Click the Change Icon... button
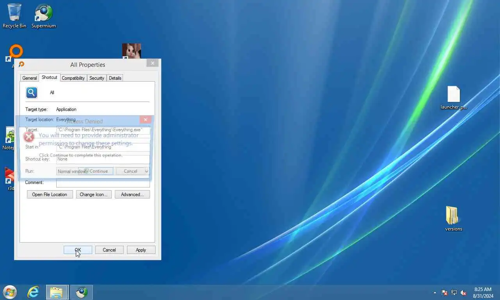This screenshot has height=300, width=500. (94, 195)
